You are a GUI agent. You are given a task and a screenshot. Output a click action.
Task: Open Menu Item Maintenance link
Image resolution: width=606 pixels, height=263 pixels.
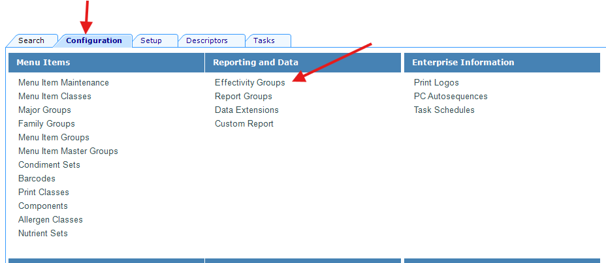[x=63, y=83]
